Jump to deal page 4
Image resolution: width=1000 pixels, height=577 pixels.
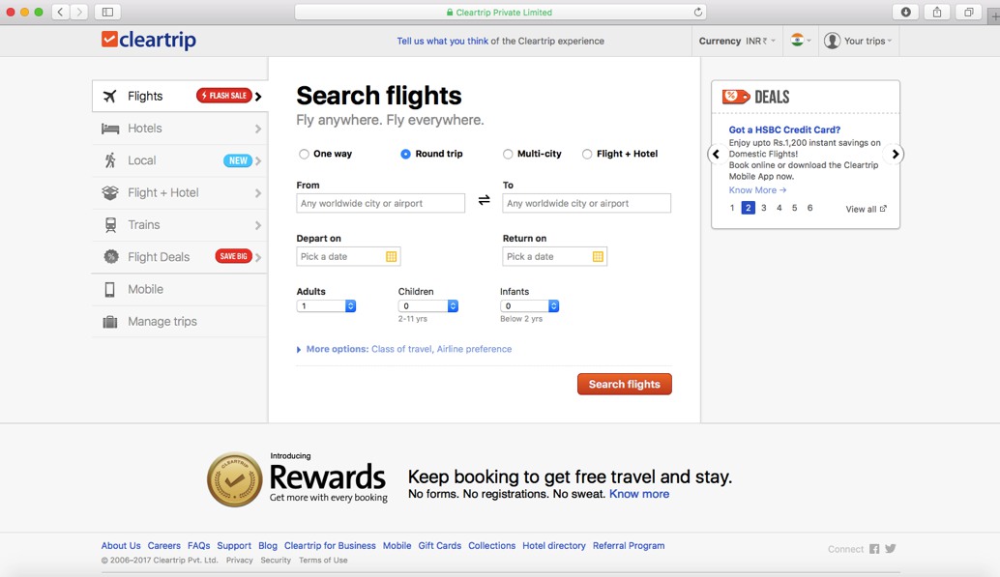point(779,208)
